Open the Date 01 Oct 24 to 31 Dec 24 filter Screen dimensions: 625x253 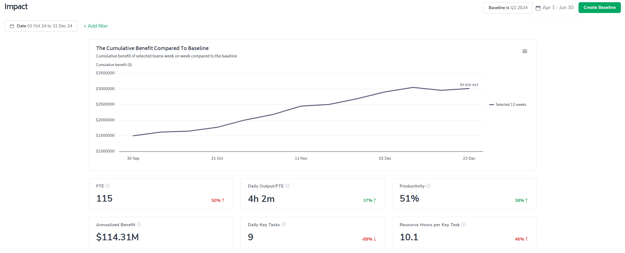pyautogui.click(x=41, y=26)
